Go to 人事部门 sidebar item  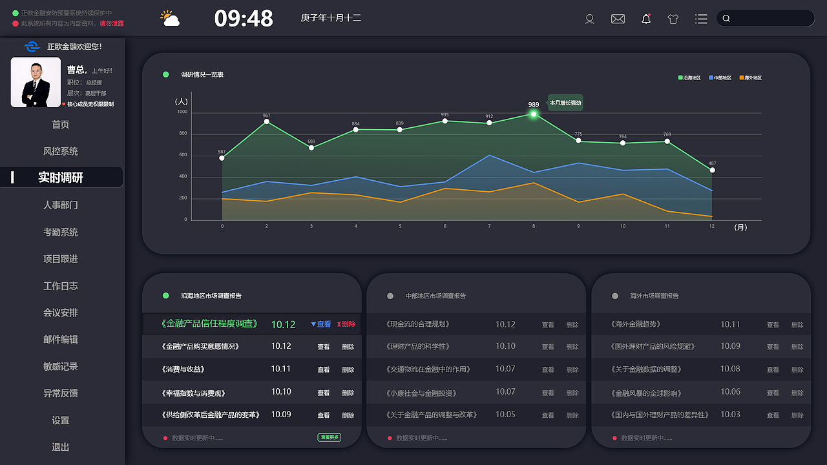[x=61, y=205]
